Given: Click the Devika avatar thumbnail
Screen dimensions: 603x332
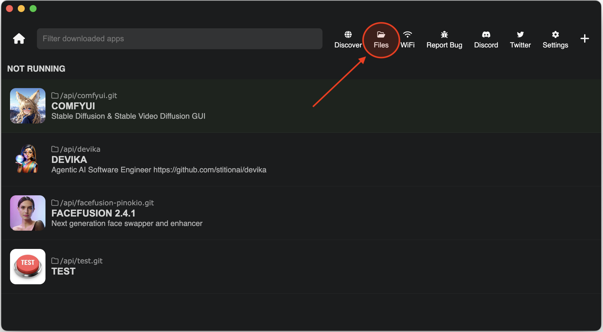Looking at the screenshot, I should (x=28, y=159).
